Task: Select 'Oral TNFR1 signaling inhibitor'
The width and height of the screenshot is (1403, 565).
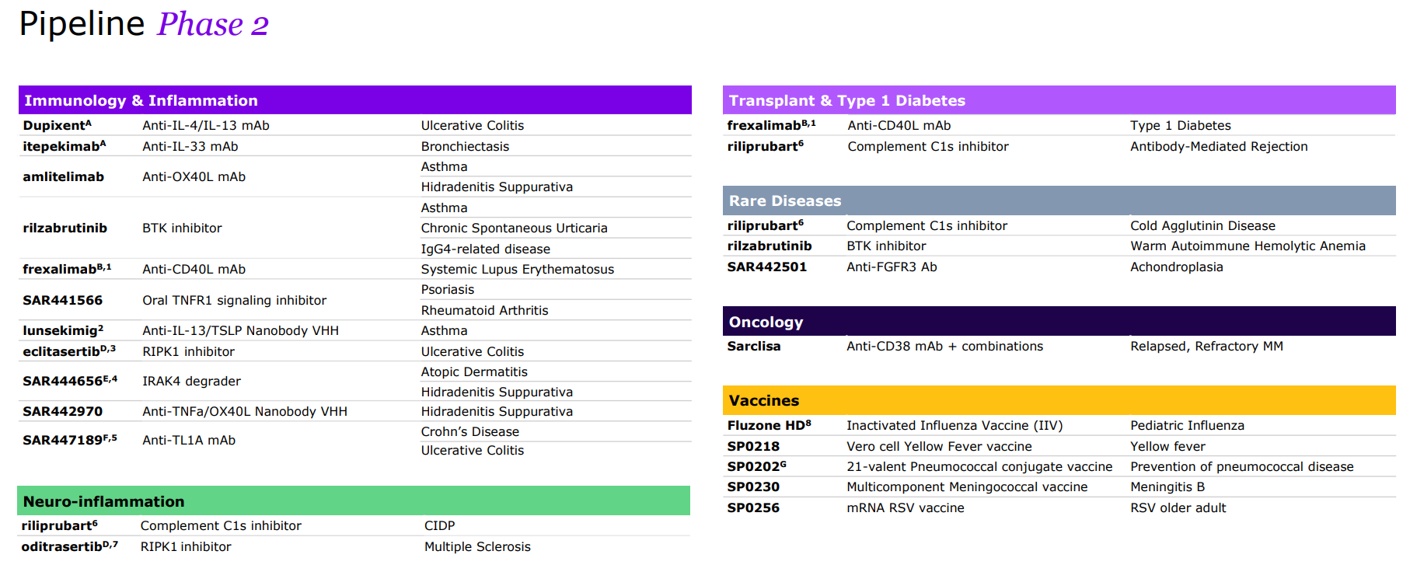Action: 235,300
